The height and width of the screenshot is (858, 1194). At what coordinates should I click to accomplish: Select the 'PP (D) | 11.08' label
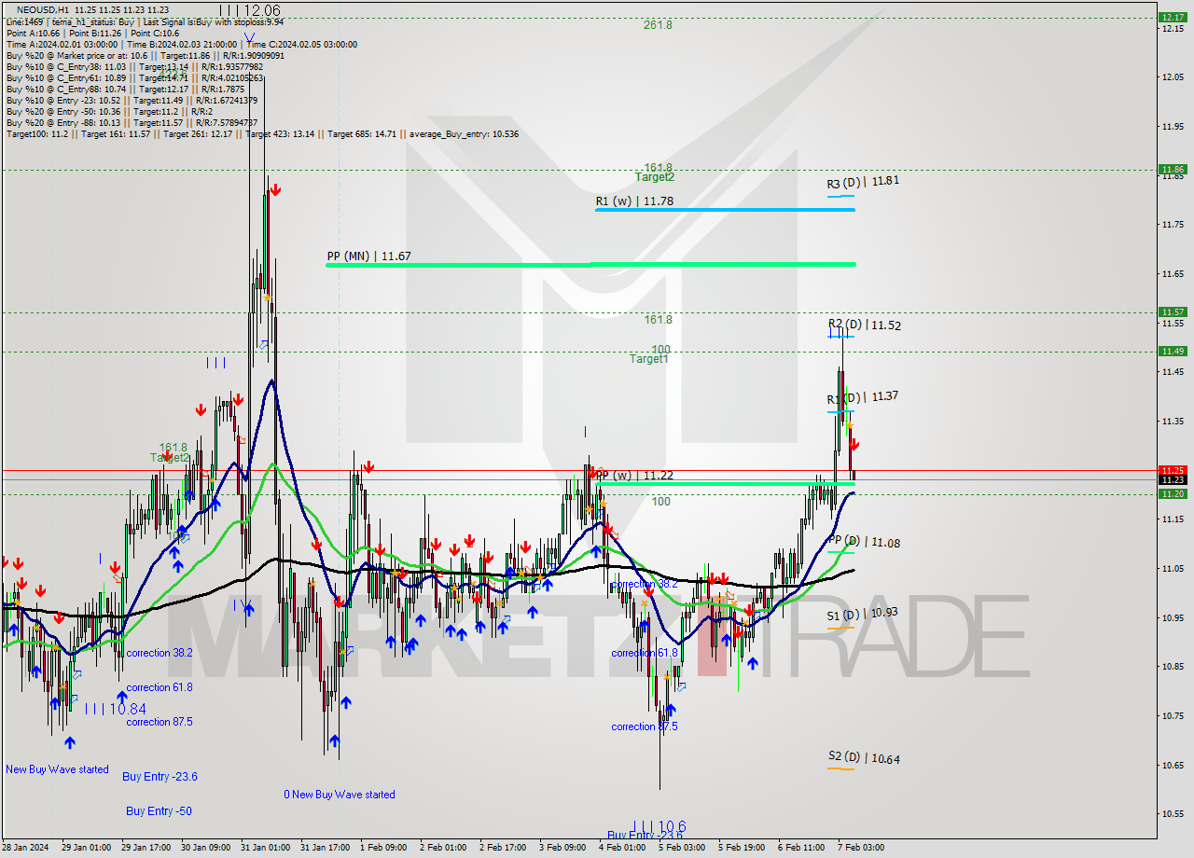864,542
